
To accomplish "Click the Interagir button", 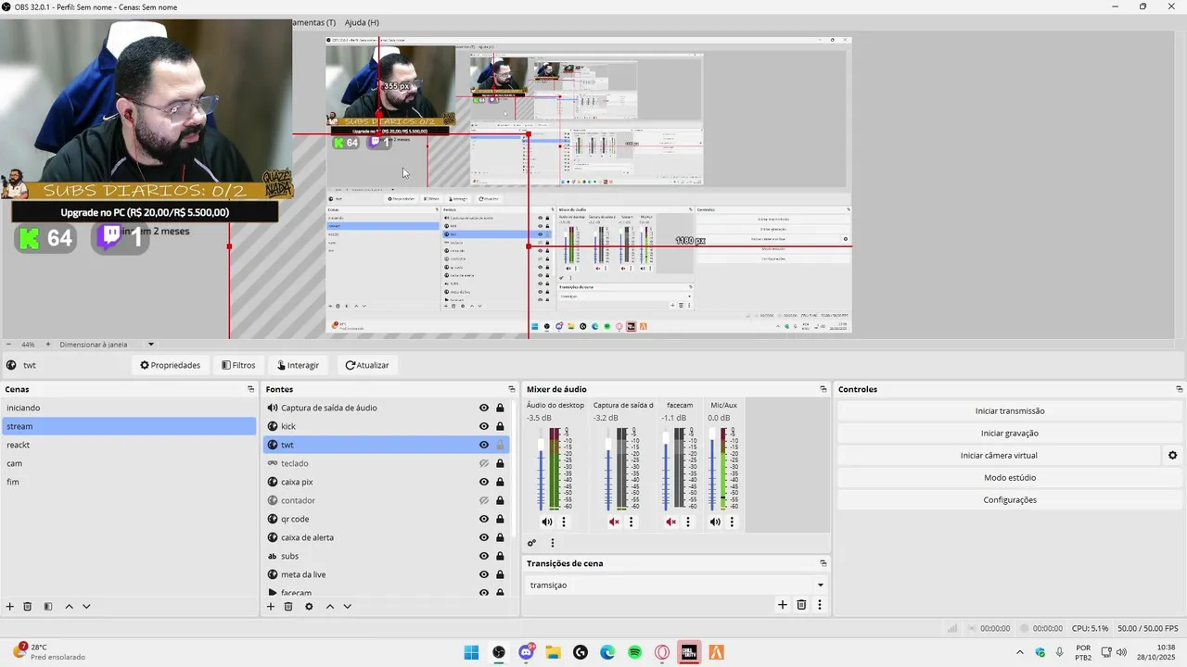I will 298,365.
